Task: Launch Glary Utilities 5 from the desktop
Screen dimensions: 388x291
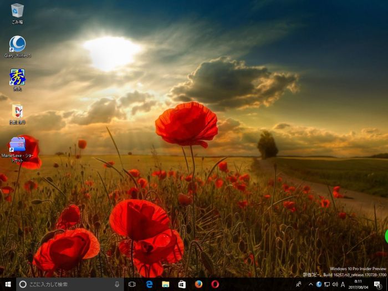Action: 17,44
